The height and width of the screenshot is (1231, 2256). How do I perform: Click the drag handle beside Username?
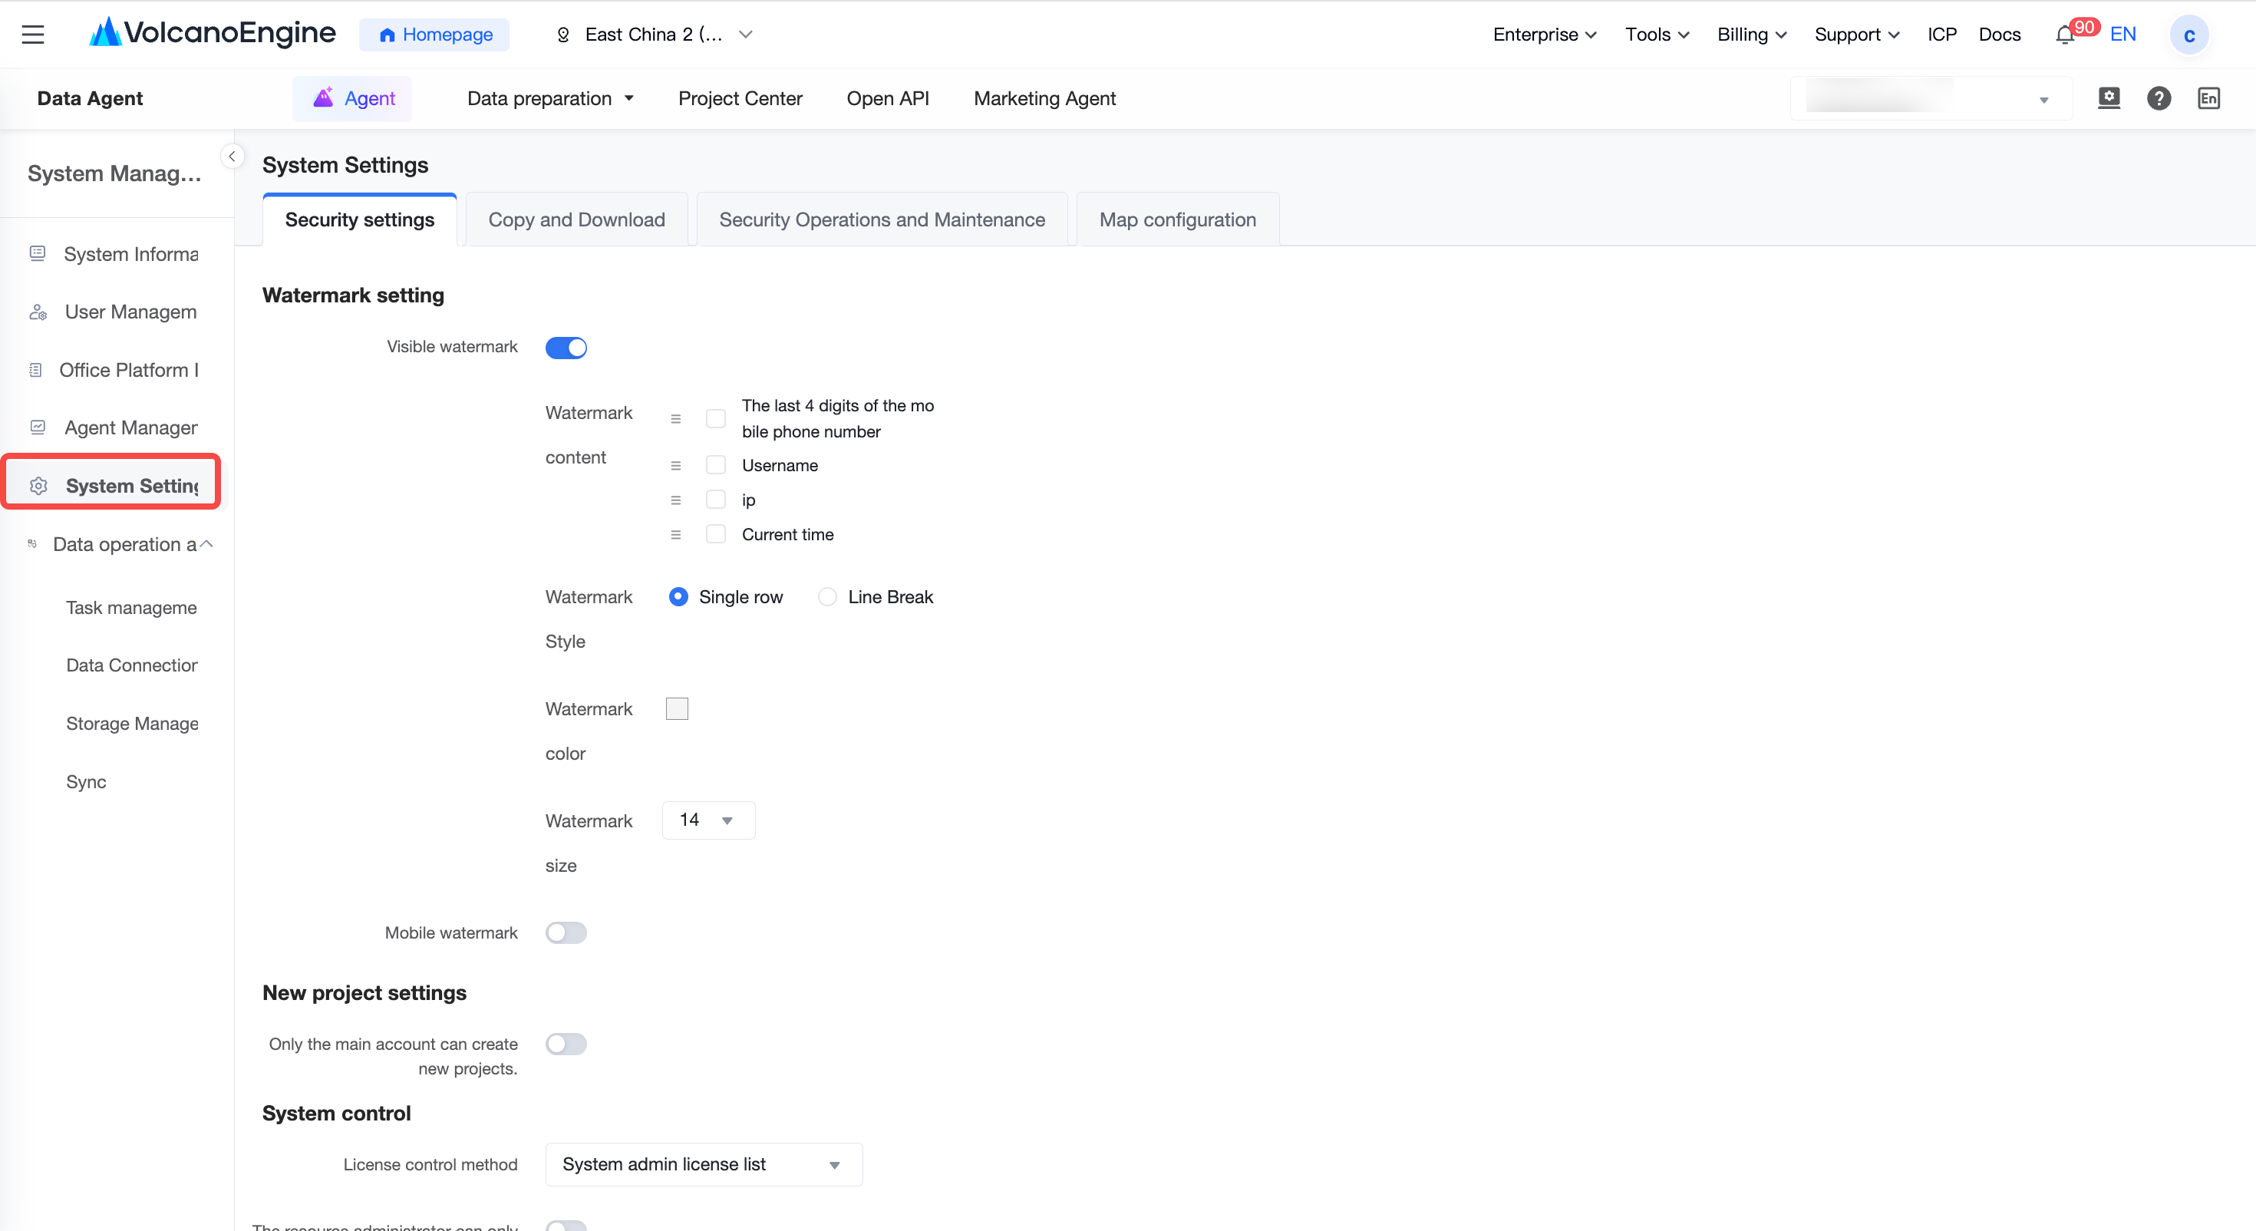pos(675,465)
